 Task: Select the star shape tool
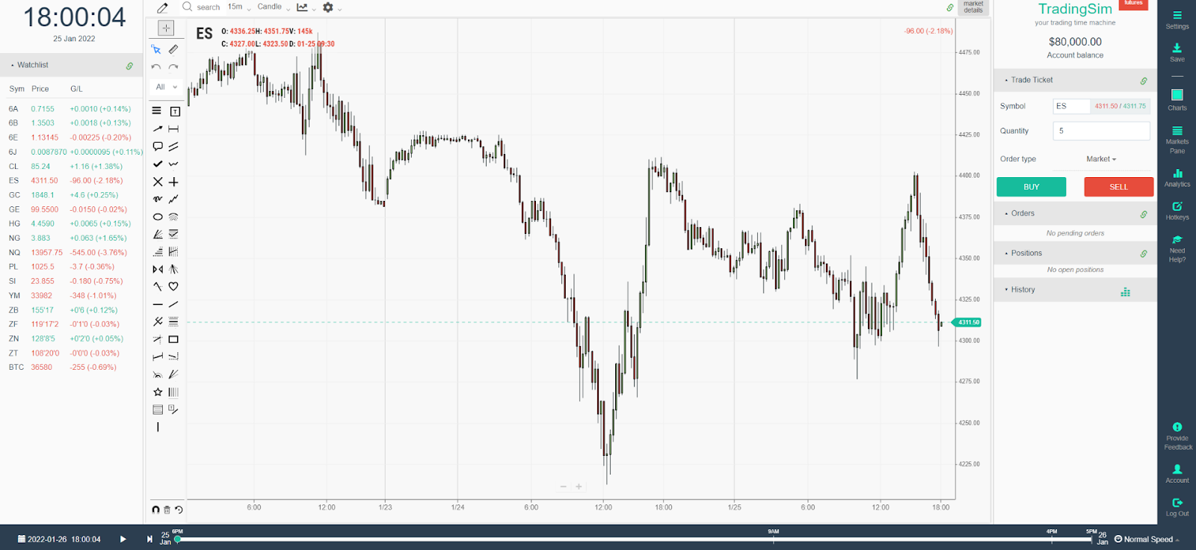pyautogui.click(x=158, y=392)
